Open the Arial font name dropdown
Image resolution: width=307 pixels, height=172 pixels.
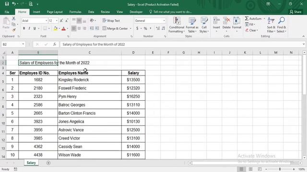pos(46,21)
